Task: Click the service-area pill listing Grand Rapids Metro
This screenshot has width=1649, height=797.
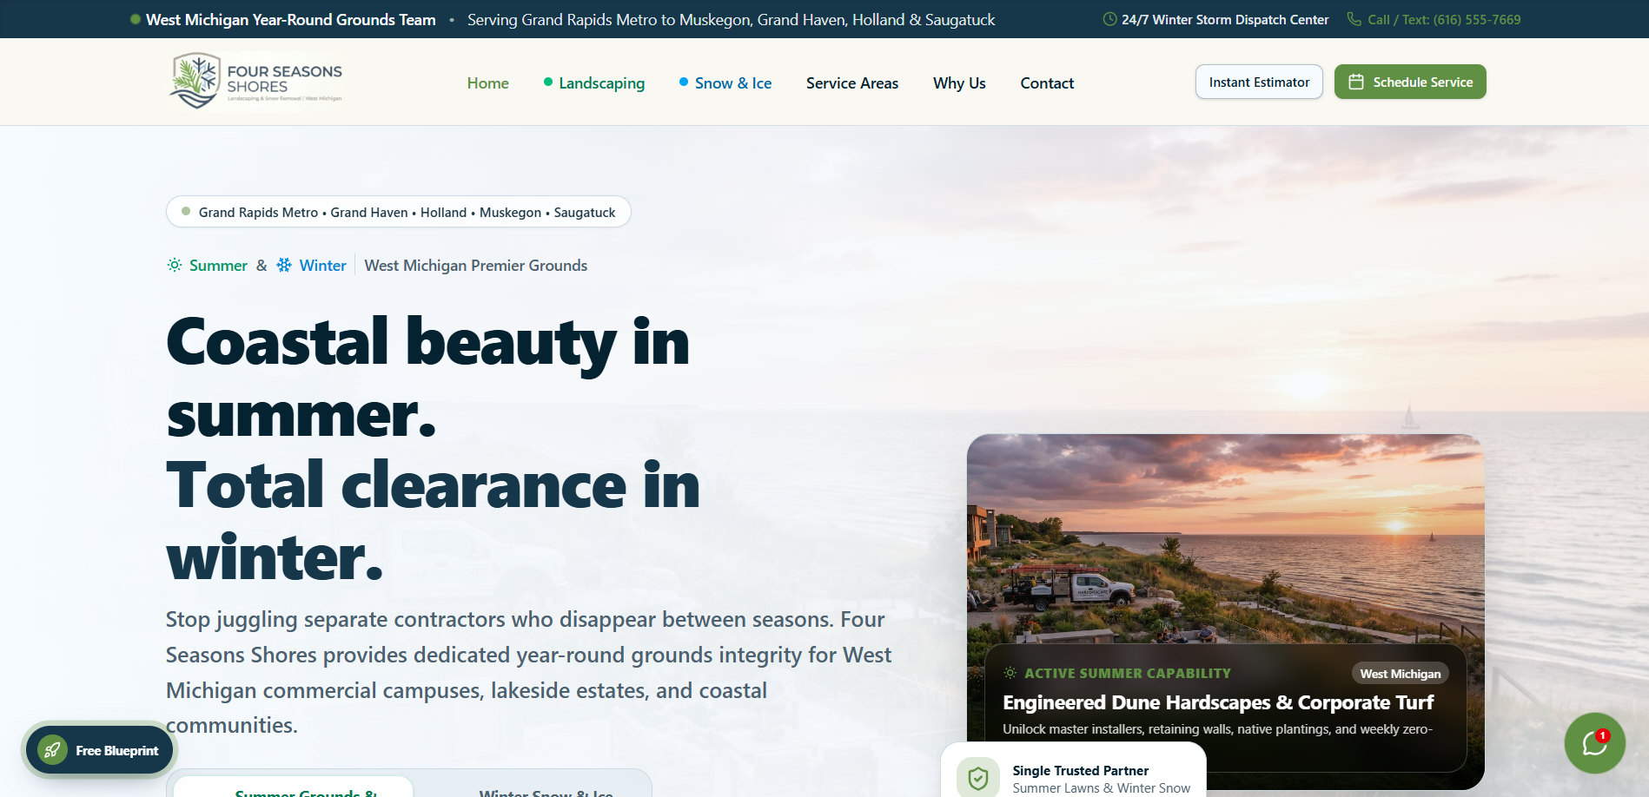Action: (399, 212)
